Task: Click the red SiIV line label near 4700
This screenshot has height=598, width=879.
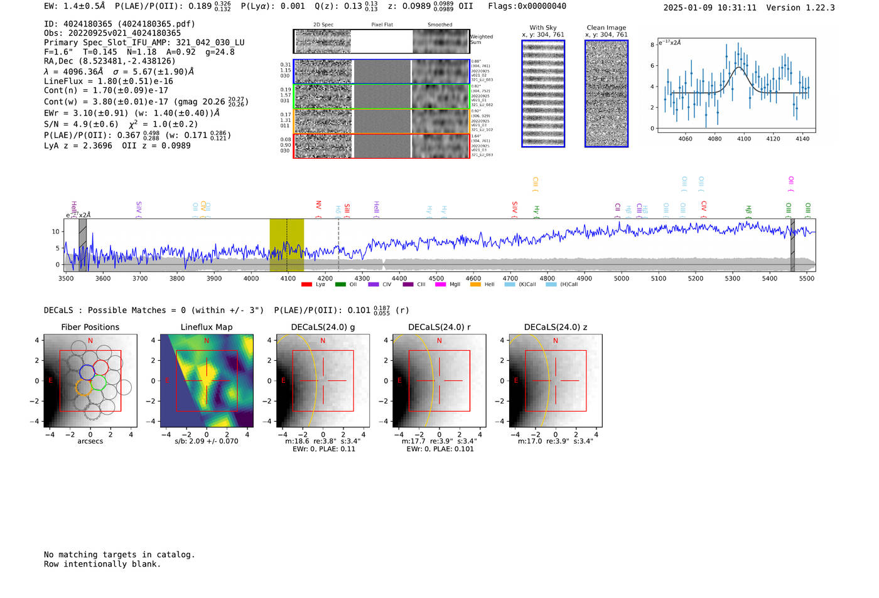Action: (514, 209)
